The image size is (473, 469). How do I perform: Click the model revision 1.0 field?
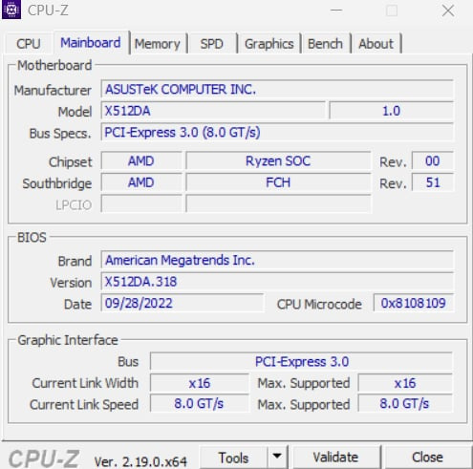391,111
